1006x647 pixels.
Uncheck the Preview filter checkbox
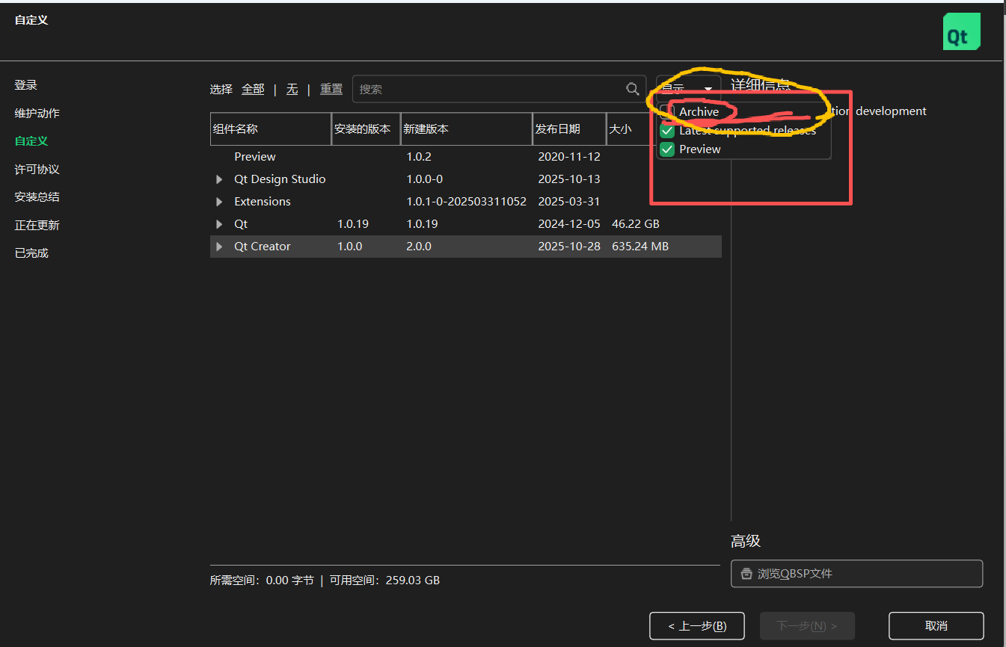(667, 149)
